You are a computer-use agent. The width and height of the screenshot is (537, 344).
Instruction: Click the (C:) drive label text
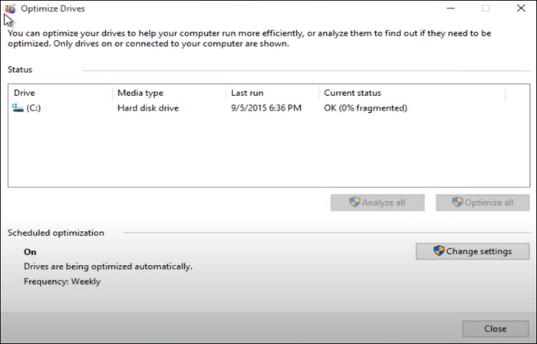[34, 108]
